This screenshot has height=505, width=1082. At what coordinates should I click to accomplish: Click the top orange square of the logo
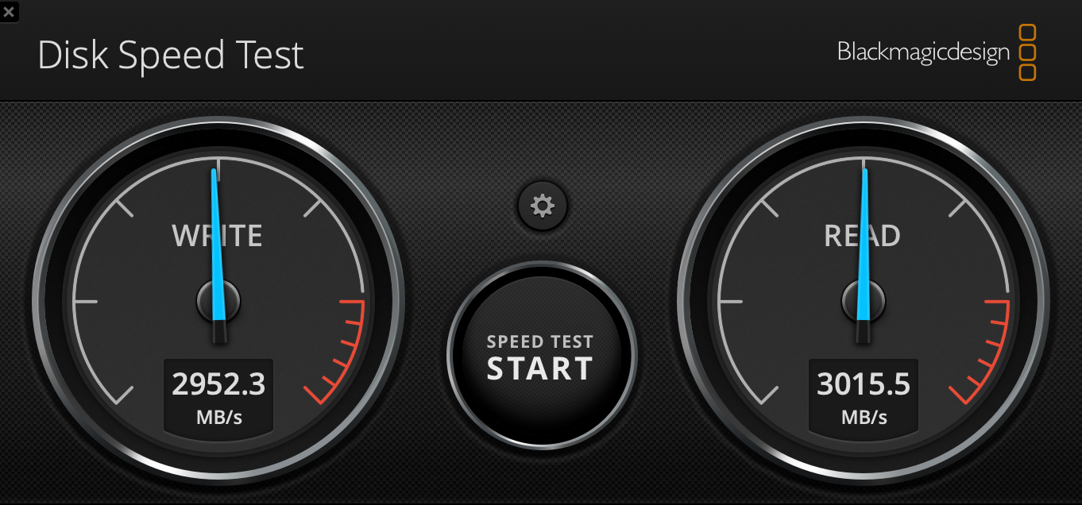click(1027, 33)
